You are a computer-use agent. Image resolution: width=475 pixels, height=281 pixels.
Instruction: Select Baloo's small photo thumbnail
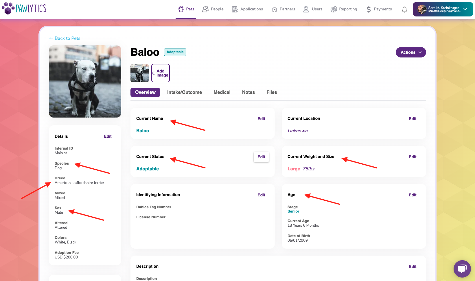(x=140, y=73)
